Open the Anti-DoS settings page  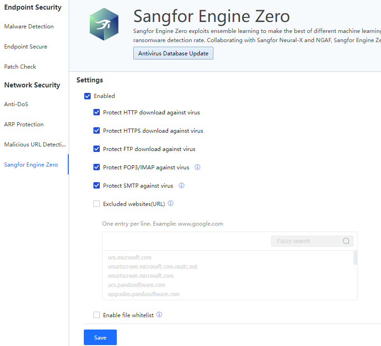coord(16,104)
